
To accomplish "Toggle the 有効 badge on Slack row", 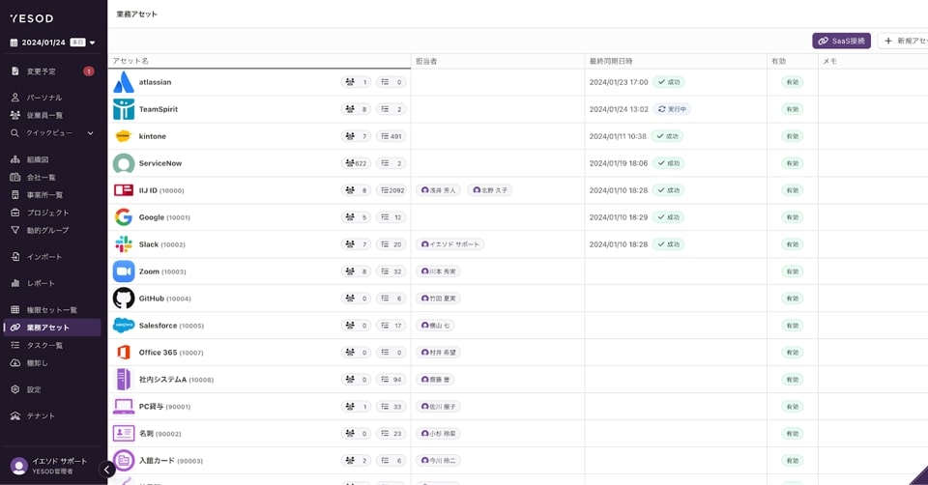I will pyautogui.click(x=792, y=244).
